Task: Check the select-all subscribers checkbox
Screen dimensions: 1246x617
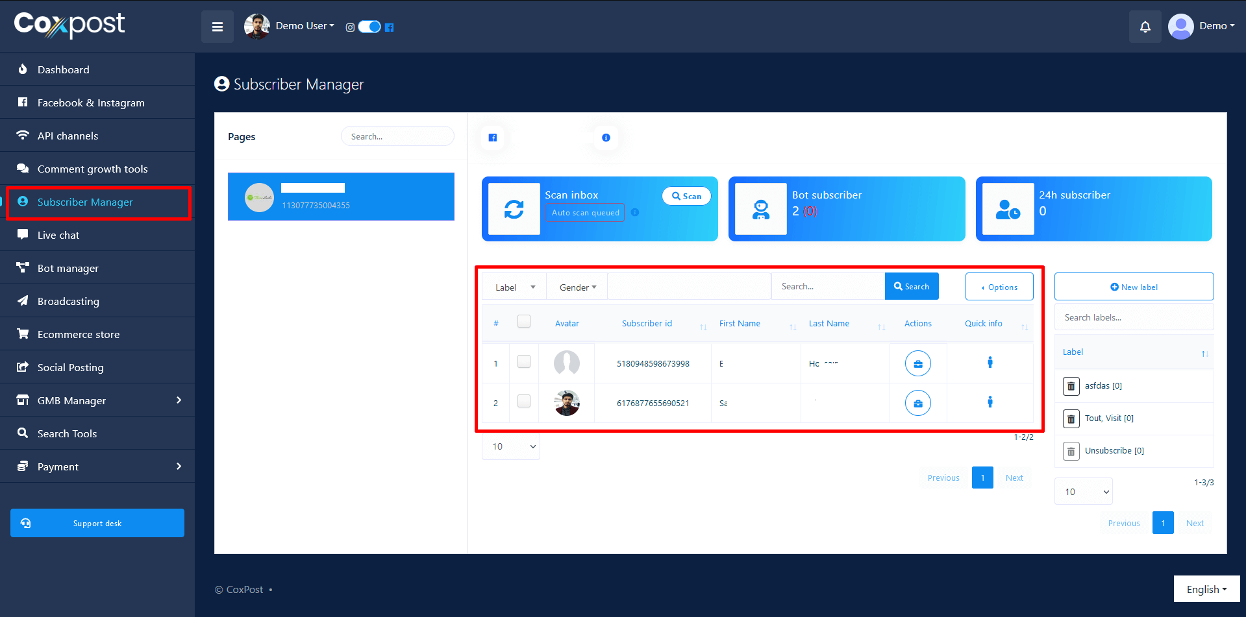Action: point(524,322)
